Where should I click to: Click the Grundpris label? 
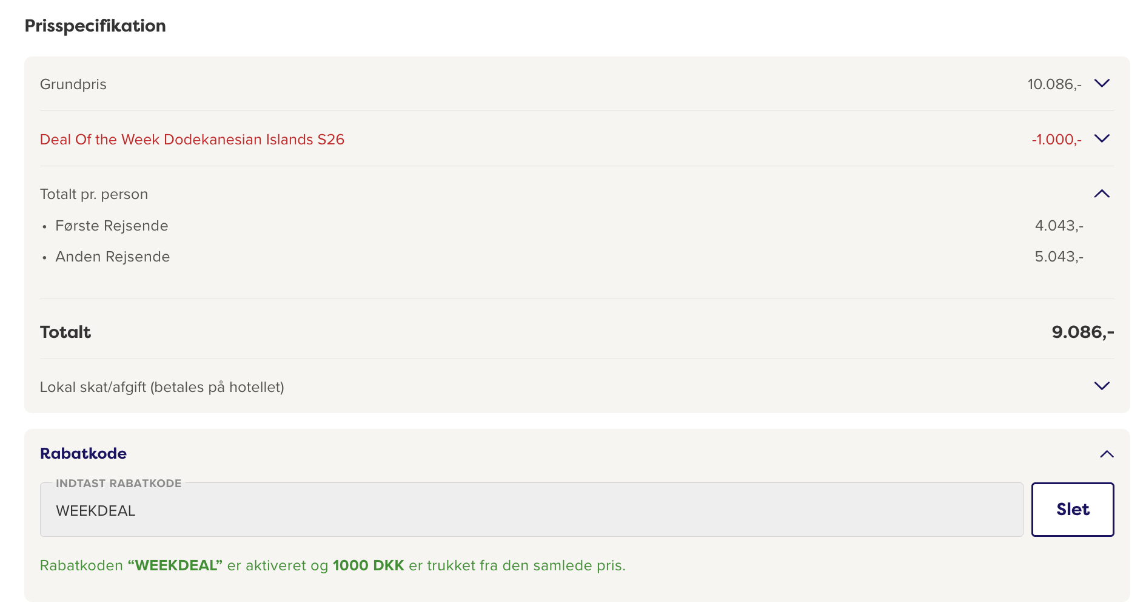pyautogui.click(x=73, y=84)
